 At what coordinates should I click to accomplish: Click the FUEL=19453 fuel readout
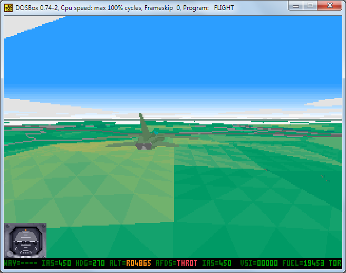click(303, 263)
